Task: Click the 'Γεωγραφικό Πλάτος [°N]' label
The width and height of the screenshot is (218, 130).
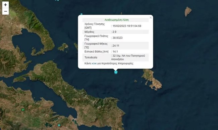Action: 96,38
